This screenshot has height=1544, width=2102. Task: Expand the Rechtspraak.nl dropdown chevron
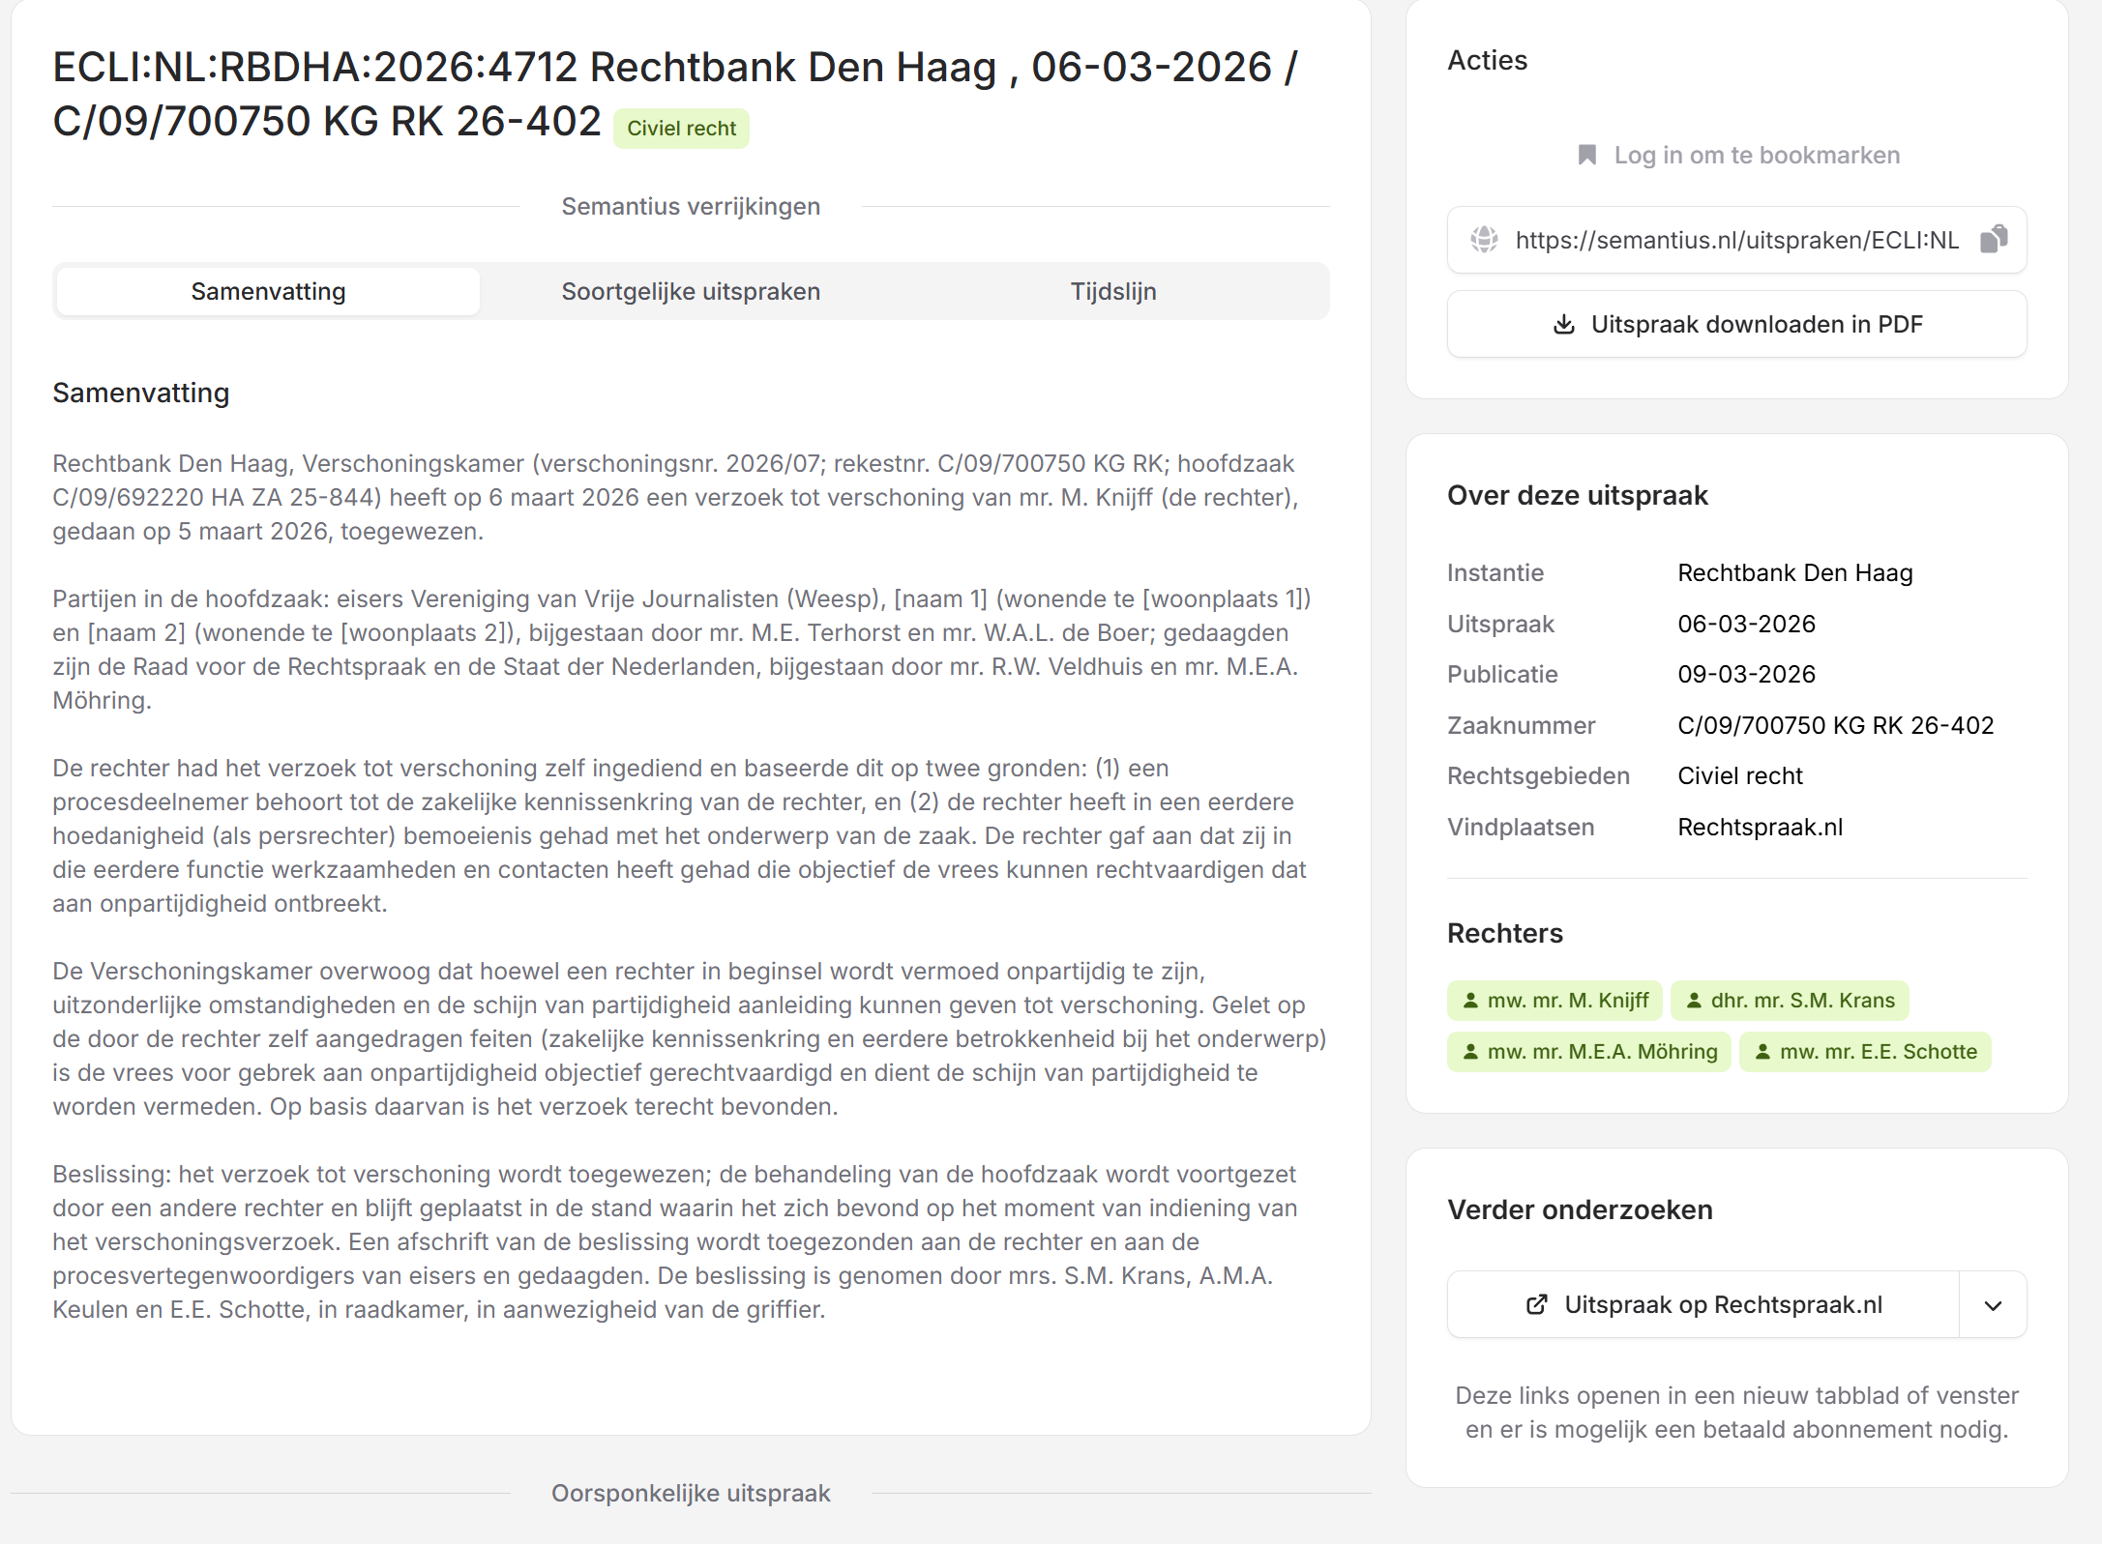pyautogui.click(x=1993, y=1305)
